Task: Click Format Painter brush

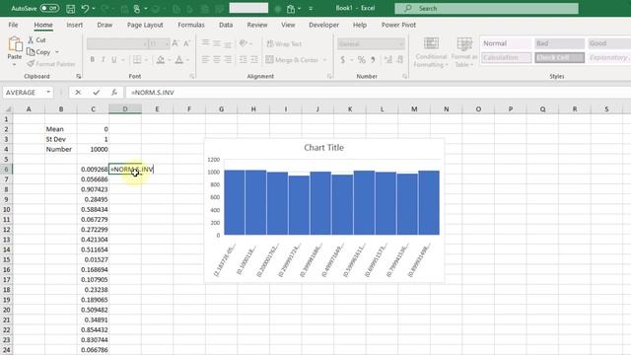Action: click(x=31, y=63)
